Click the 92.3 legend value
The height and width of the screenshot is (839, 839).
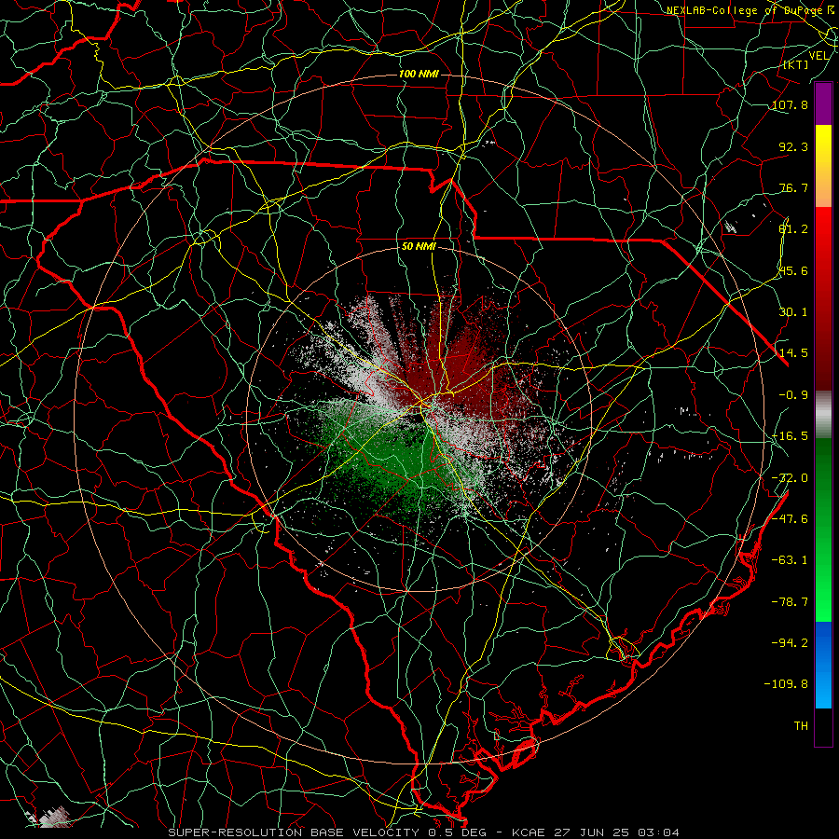(x=793, y=146)
